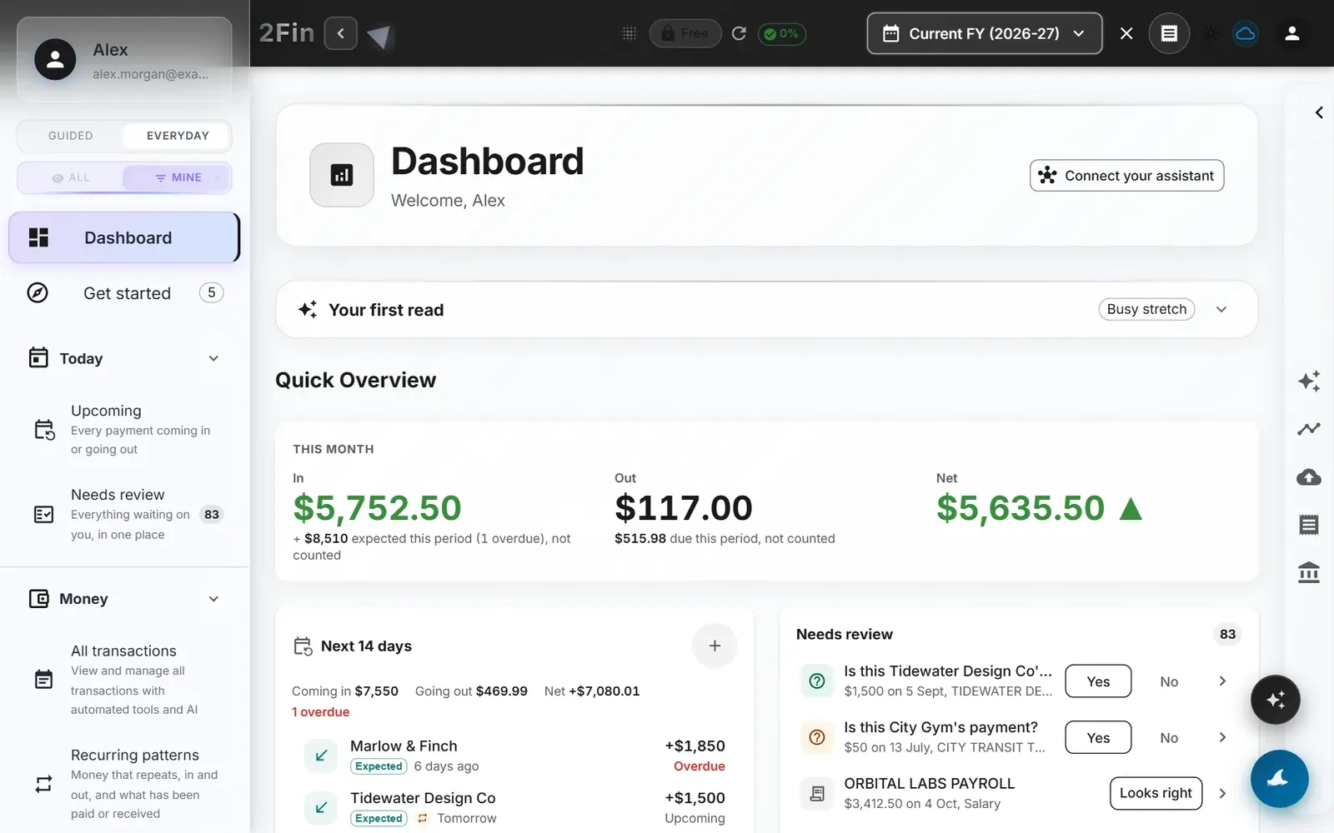Open Get started in the sidebar

pos(124,293)
